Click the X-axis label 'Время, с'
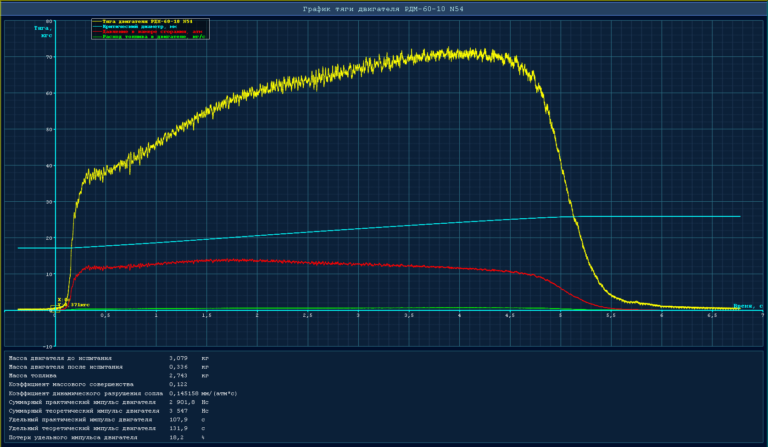The width and height of the screenshot is (768, 447). 748,306
